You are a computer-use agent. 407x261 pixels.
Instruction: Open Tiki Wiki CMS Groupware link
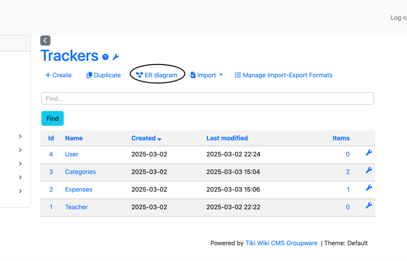click(x=281, y=243)
